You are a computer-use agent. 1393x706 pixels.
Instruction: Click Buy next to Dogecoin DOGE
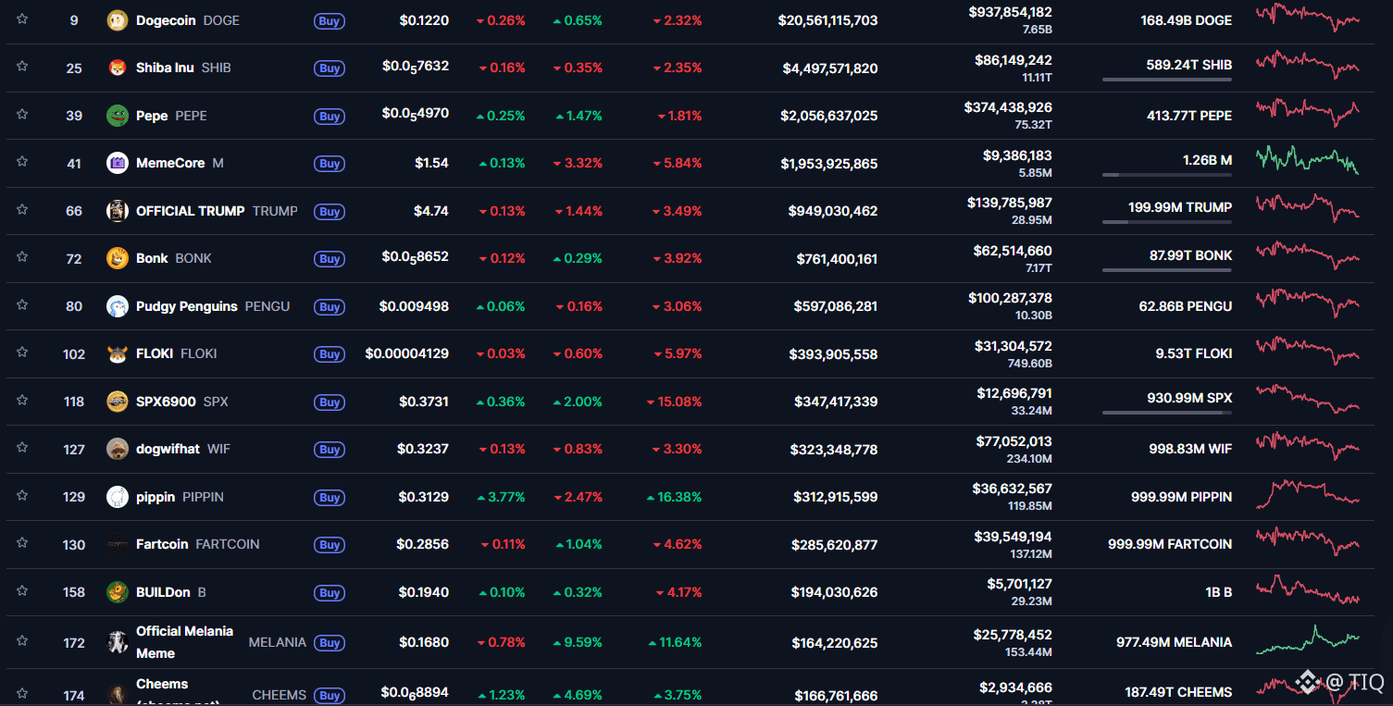(330, 20)
